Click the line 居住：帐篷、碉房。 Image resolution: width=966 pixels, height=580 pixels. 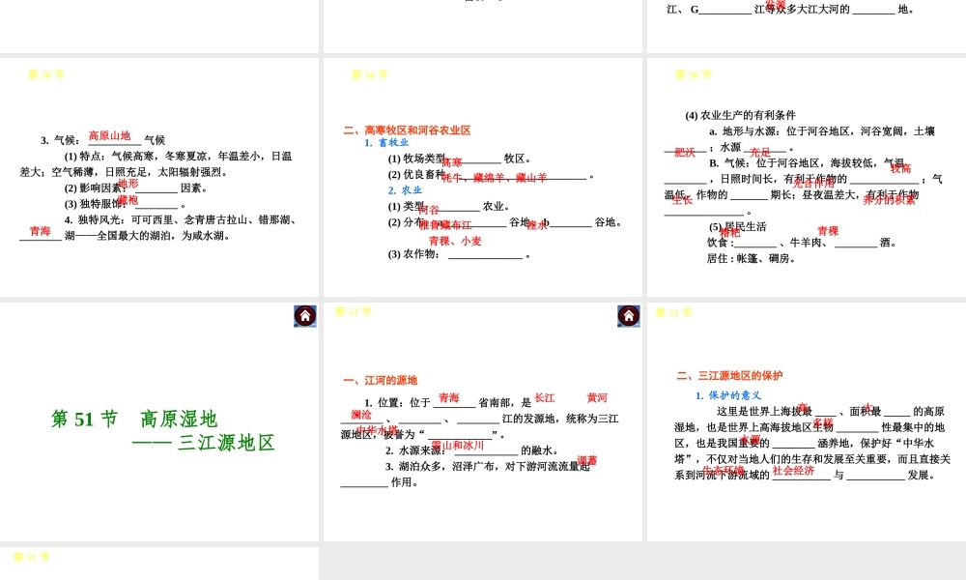pos(753,258)
